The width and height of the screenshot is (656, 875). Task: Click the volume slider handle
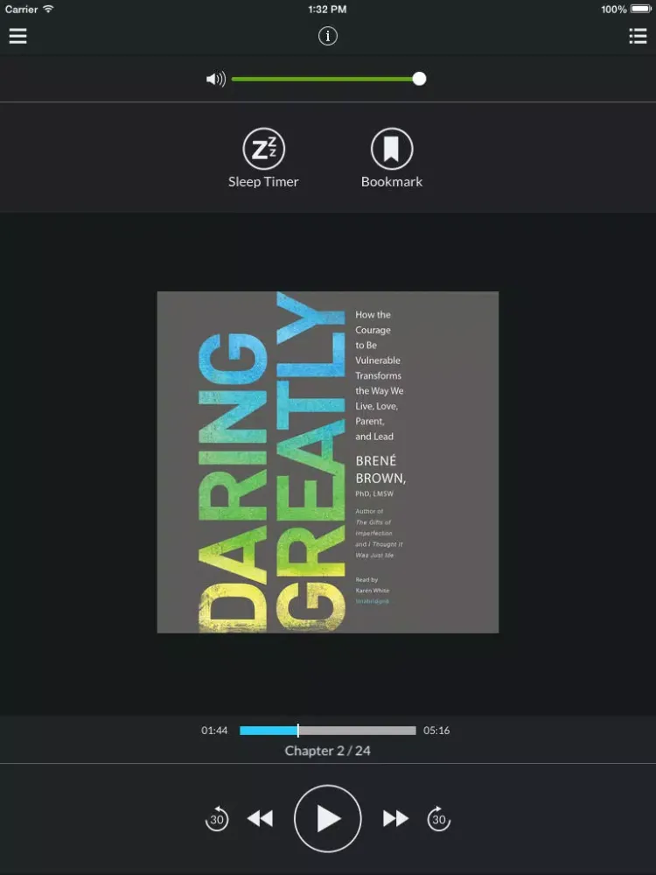tap(419, 80)
